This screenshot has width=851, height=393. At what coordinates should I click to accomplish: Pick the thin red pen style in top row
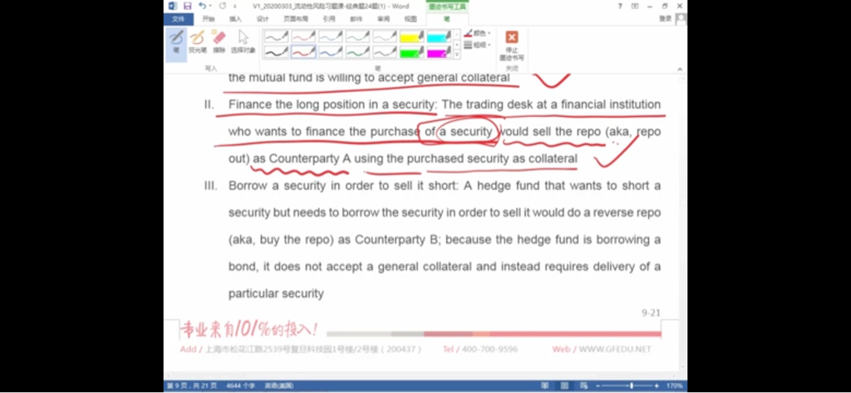click(303, 36)
